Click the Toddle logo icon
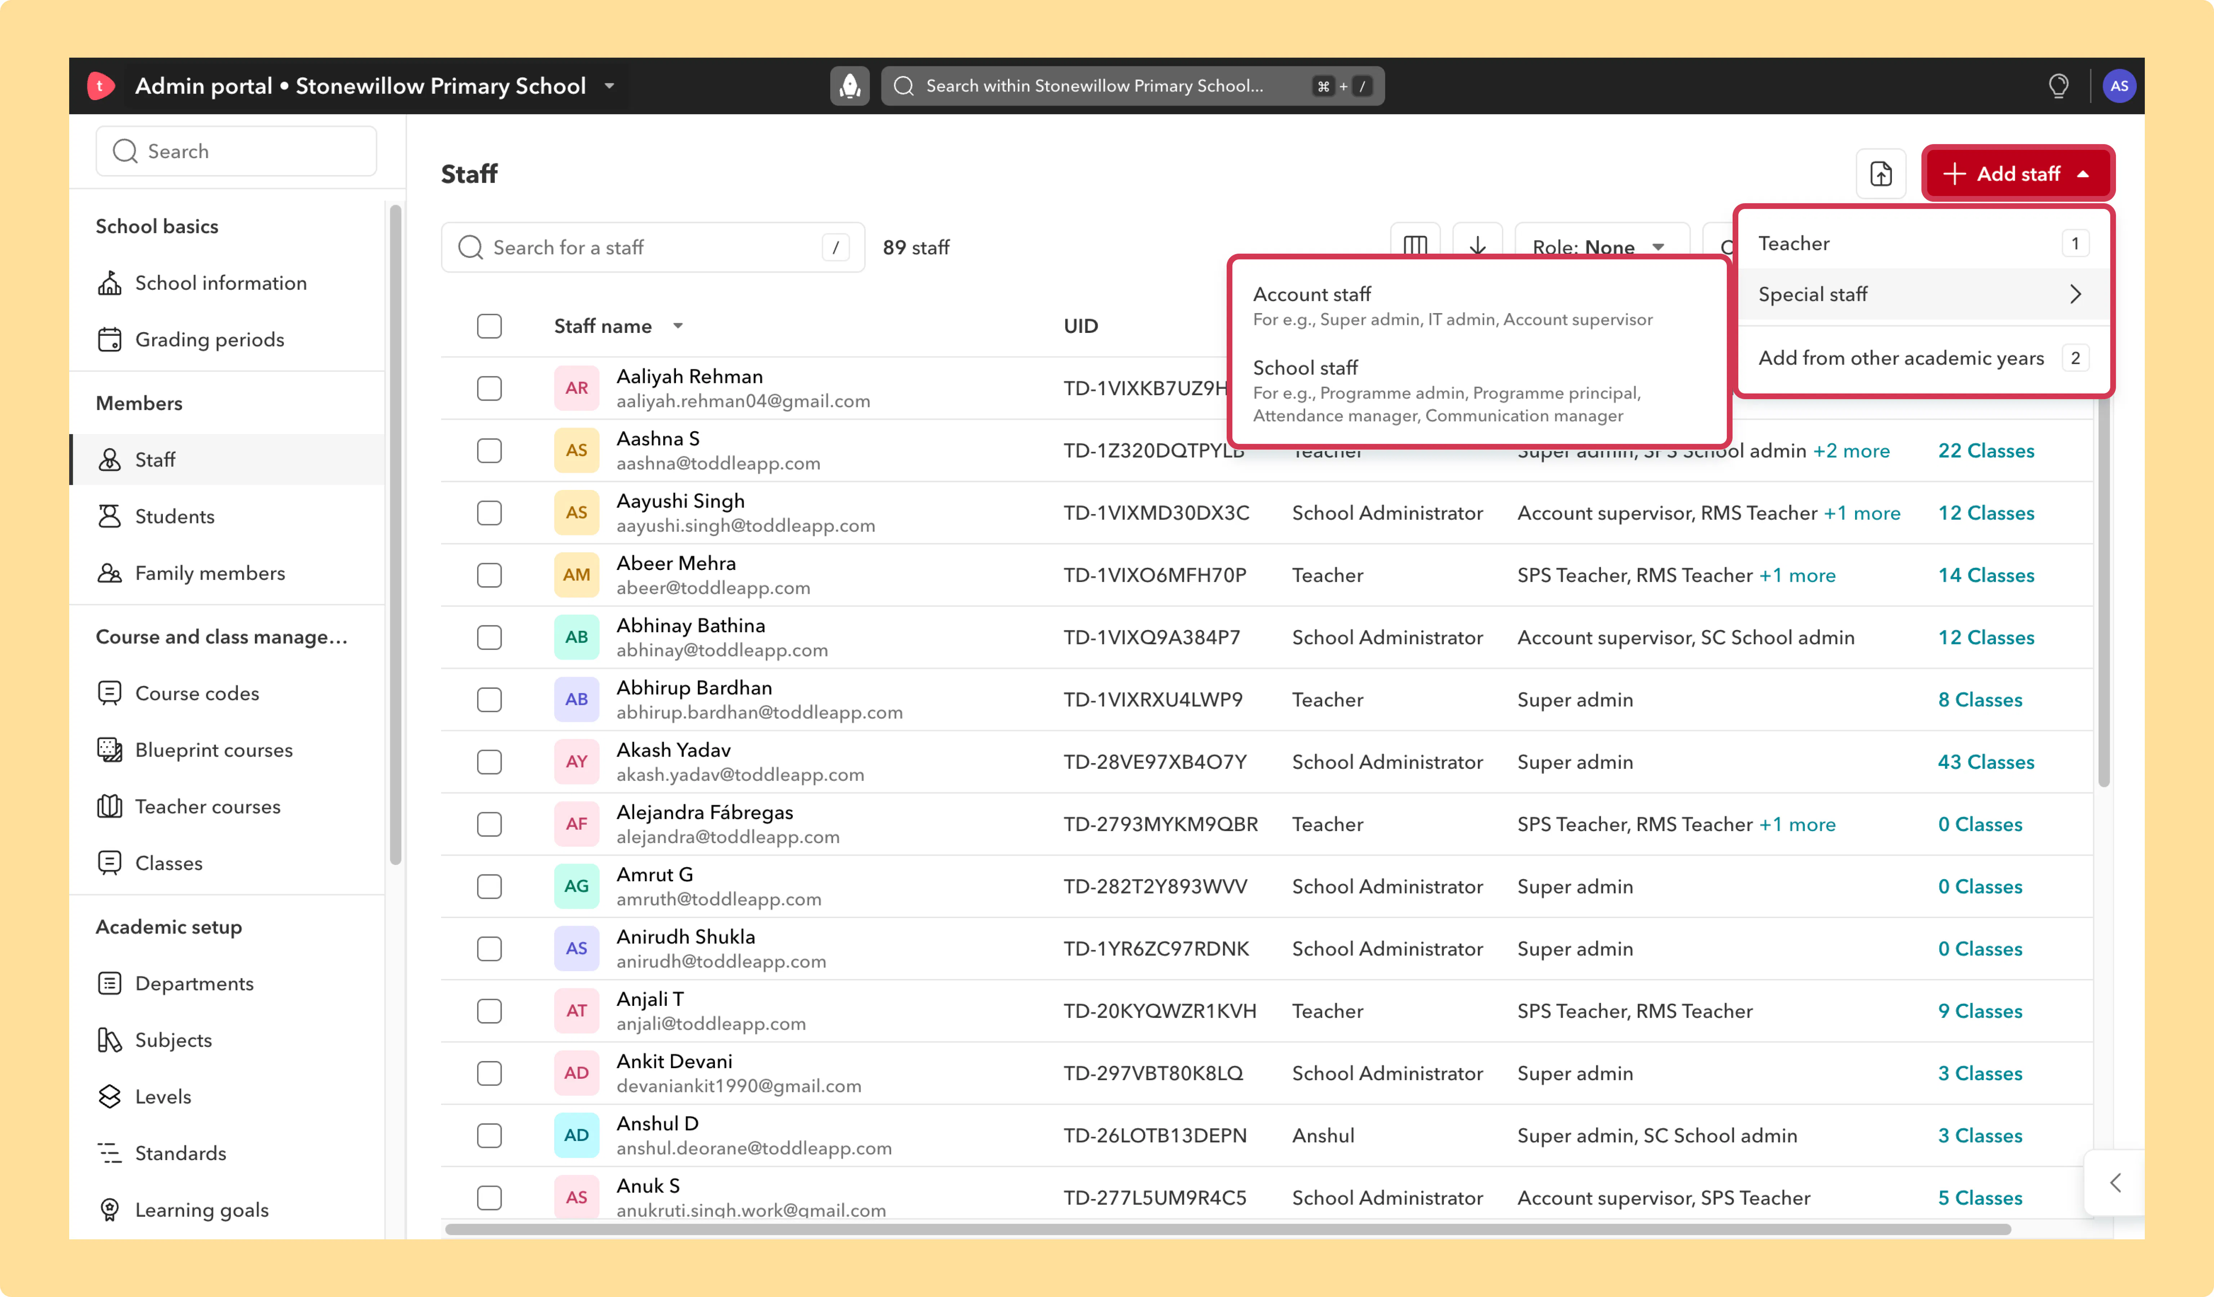Screen dimensions: 2214x1297 coord(101,86)
